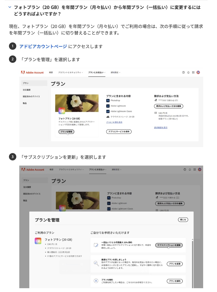Click Adobe Account logo in step 3 screenshot

(33, 170)
